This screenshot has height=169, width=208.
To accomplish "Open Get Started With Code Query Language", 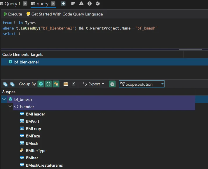I will tap(67, 14).
